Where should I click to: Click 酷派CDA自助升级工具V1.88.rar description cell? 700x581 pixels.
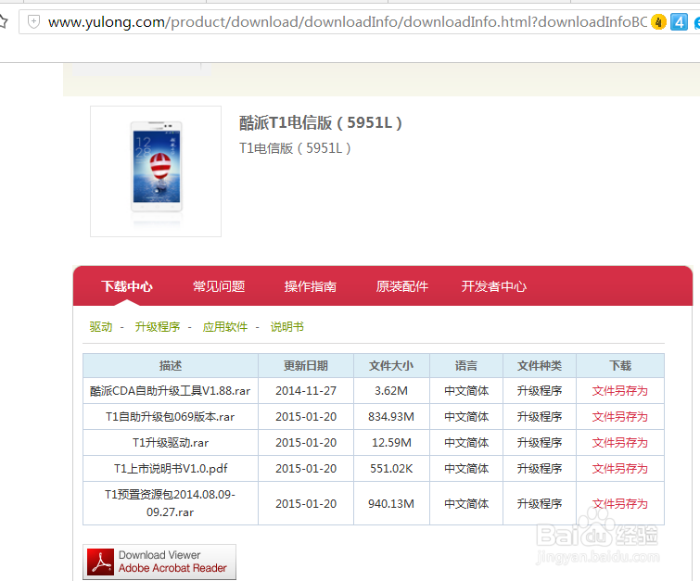point(171,391)
